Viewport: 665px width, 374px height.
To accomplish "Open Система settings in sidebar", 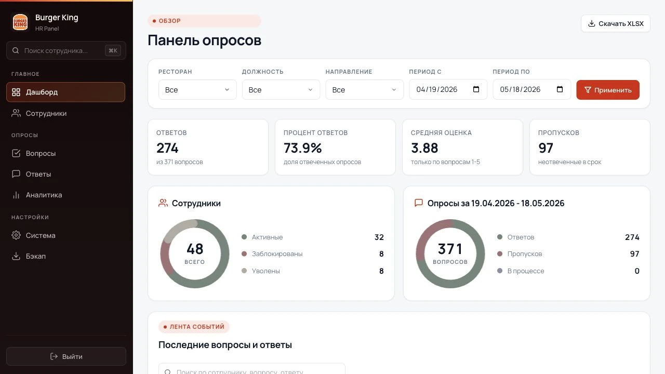I will click(66, 235).
